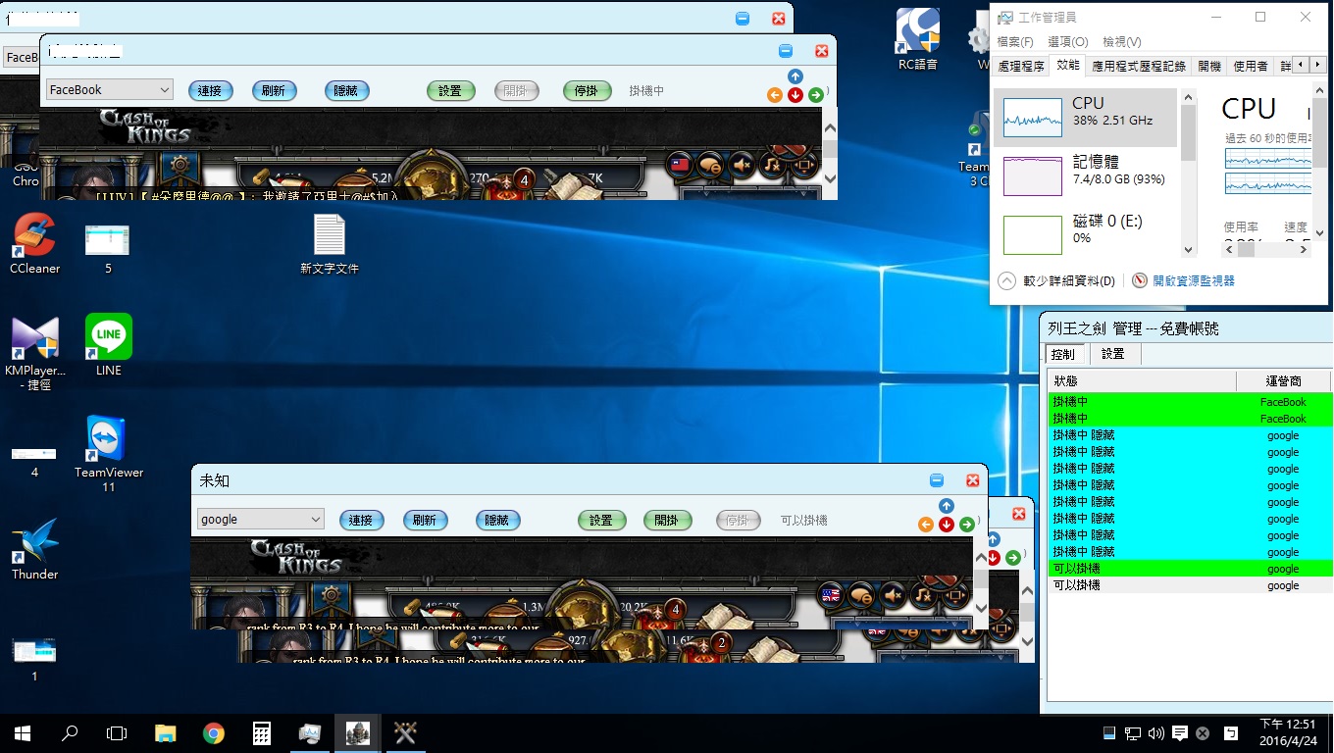This screenshot has width=1334, height=753.
Task: Switch to 應用程式歷程記錄 tab
Action: tap(1139, 66)
